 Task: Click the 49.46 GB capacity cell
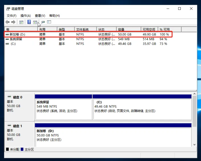pyautogui.click(x=125, y=44)
